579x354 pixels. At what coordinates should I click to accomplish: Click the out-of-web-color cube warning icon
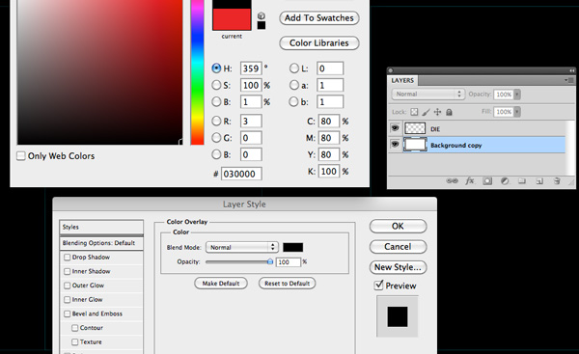pyautogui.click(x=262, y=15)
